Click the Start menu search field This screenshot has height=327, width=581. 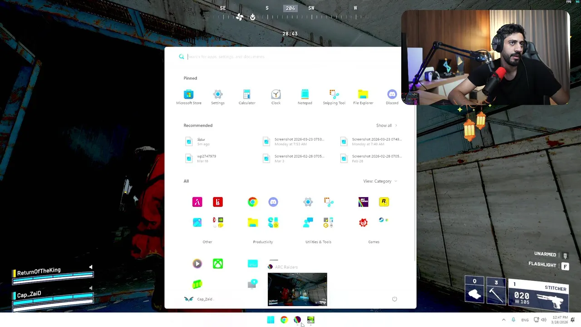[290, 57]
